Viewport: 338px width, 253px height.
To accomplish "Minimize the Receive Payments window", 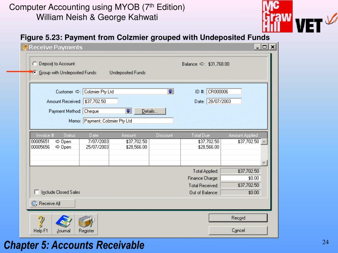I will [257, 47].
